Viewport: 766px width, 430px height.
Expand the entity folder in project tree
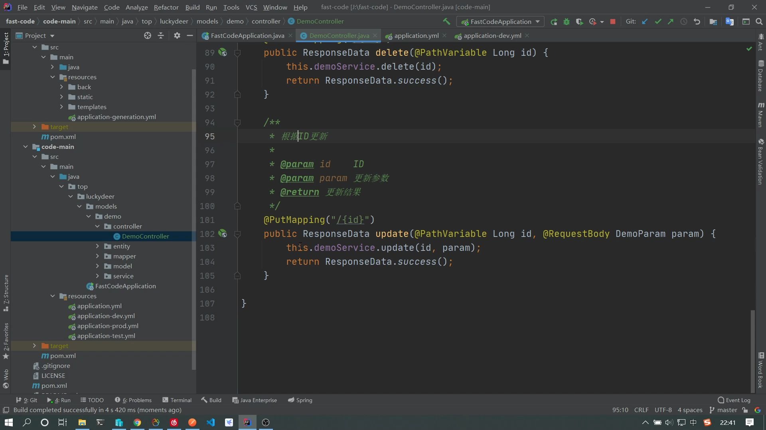click(x=97, y=246)
